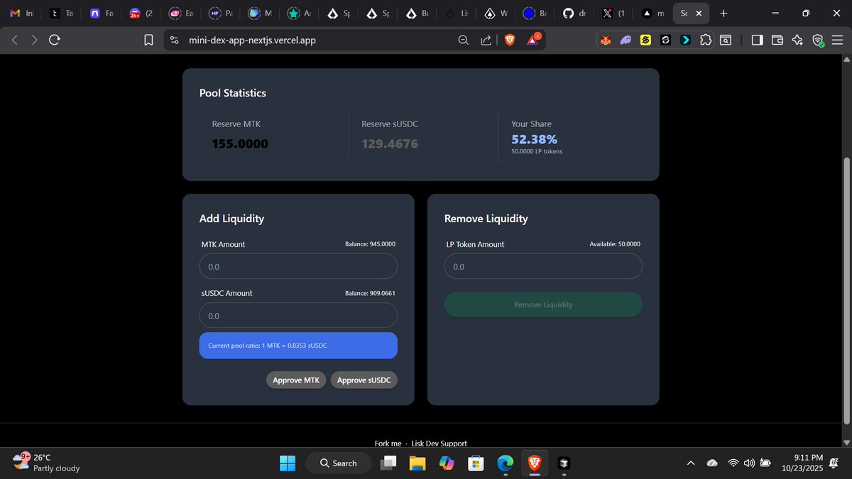The width and height of the screenshot is (852, 479).
Task: Open Microsoft Store from the taskbar
Action: click(476, 463)
